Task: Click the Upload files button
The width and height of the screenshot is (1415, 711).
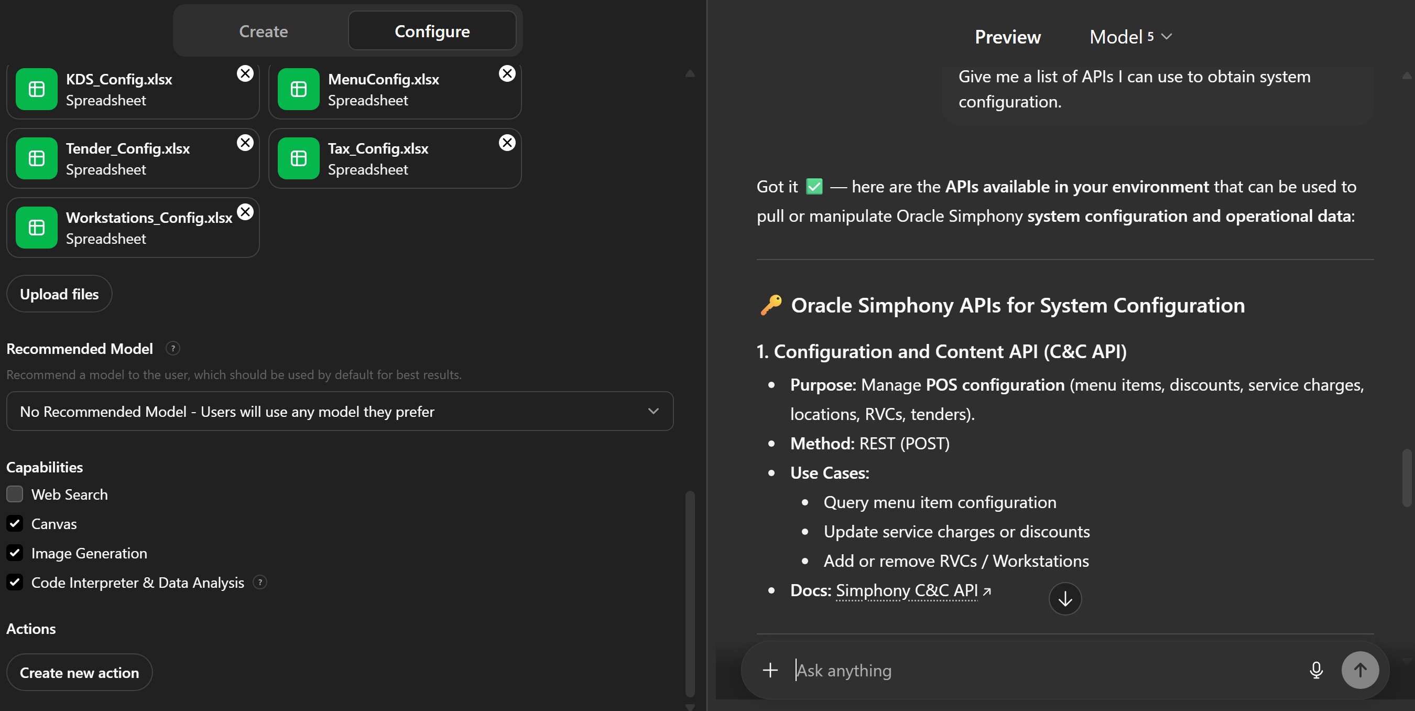Action: tap(59, 294)
